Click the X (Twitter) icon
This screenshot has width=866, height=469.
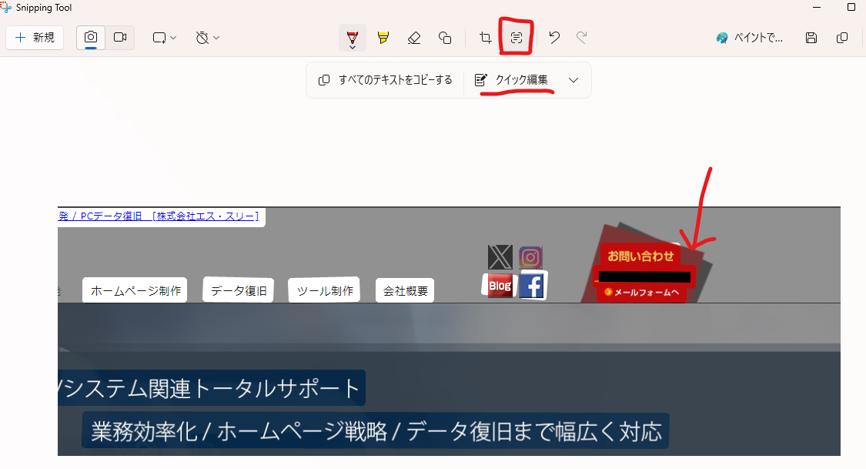coord(500,257)
